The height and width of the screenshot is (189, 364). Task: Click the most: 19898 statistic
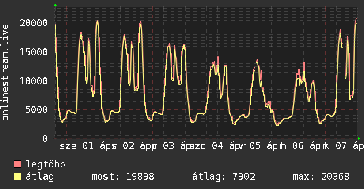click(x=122, y=177)
